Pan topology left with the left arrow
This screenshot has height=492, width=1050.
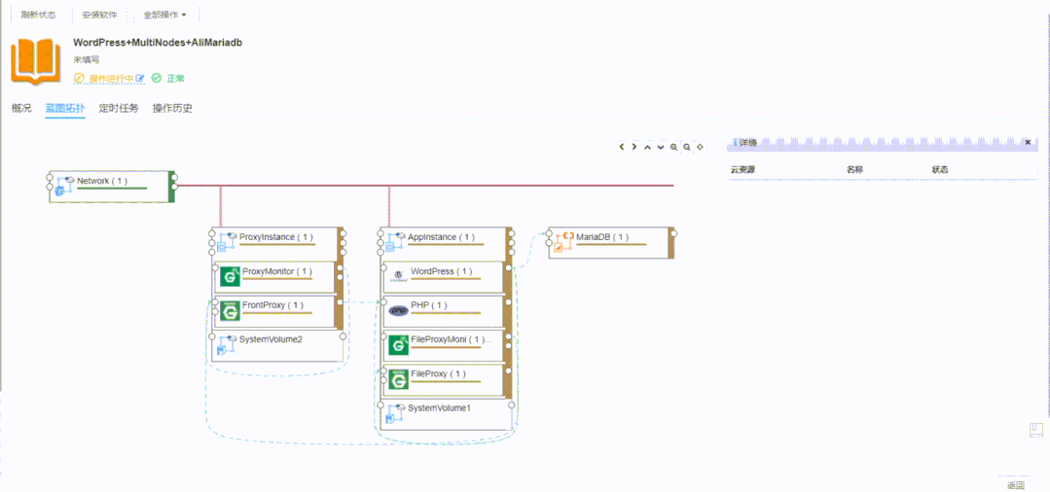tap(622, 147)
